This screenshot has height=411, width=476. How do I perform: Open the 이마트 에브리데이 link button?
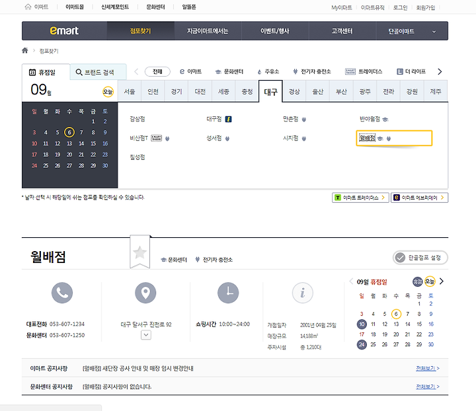click(419, 198)
